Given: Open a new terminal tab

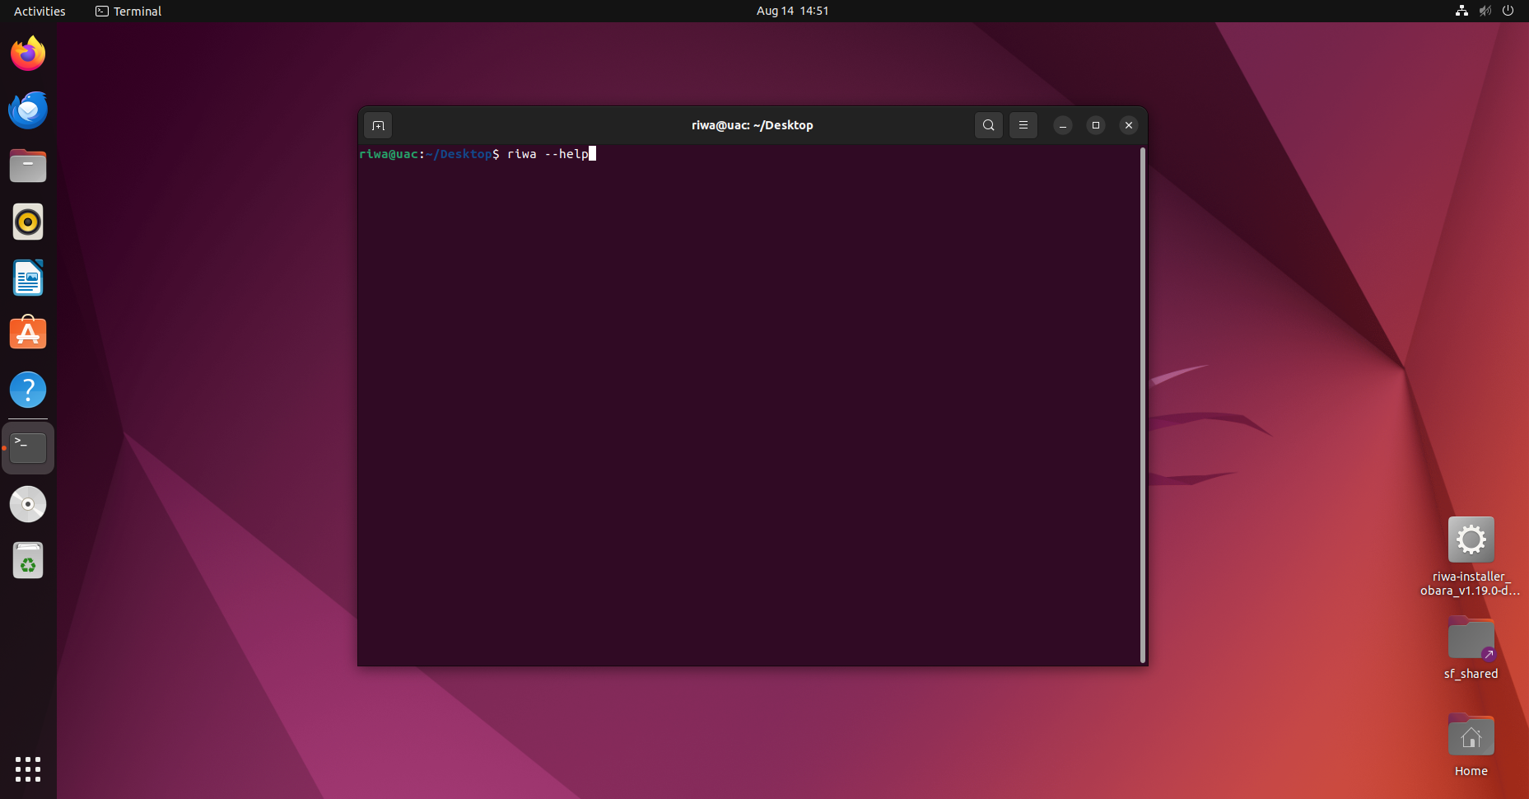Looking at the screenshot, I should click(378, 125).
